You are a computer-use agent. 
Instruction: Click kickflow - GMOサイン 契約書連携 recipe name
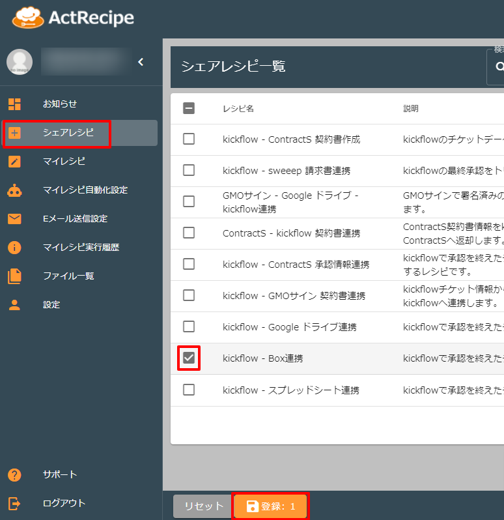tap(294, 296)
